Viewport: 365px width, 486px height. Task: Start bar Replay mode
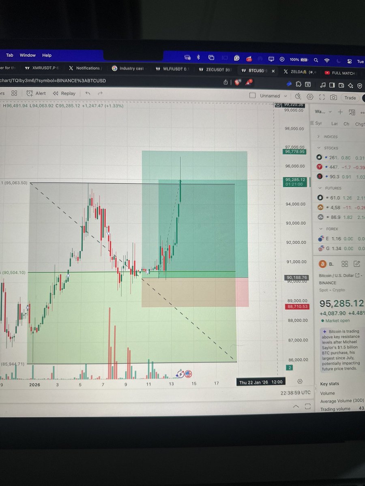point(63,93)
